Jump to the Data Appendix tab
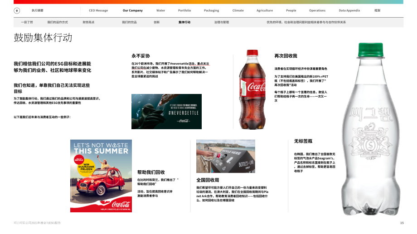This screenshot has width=417, height=234. tap(349, 10)
